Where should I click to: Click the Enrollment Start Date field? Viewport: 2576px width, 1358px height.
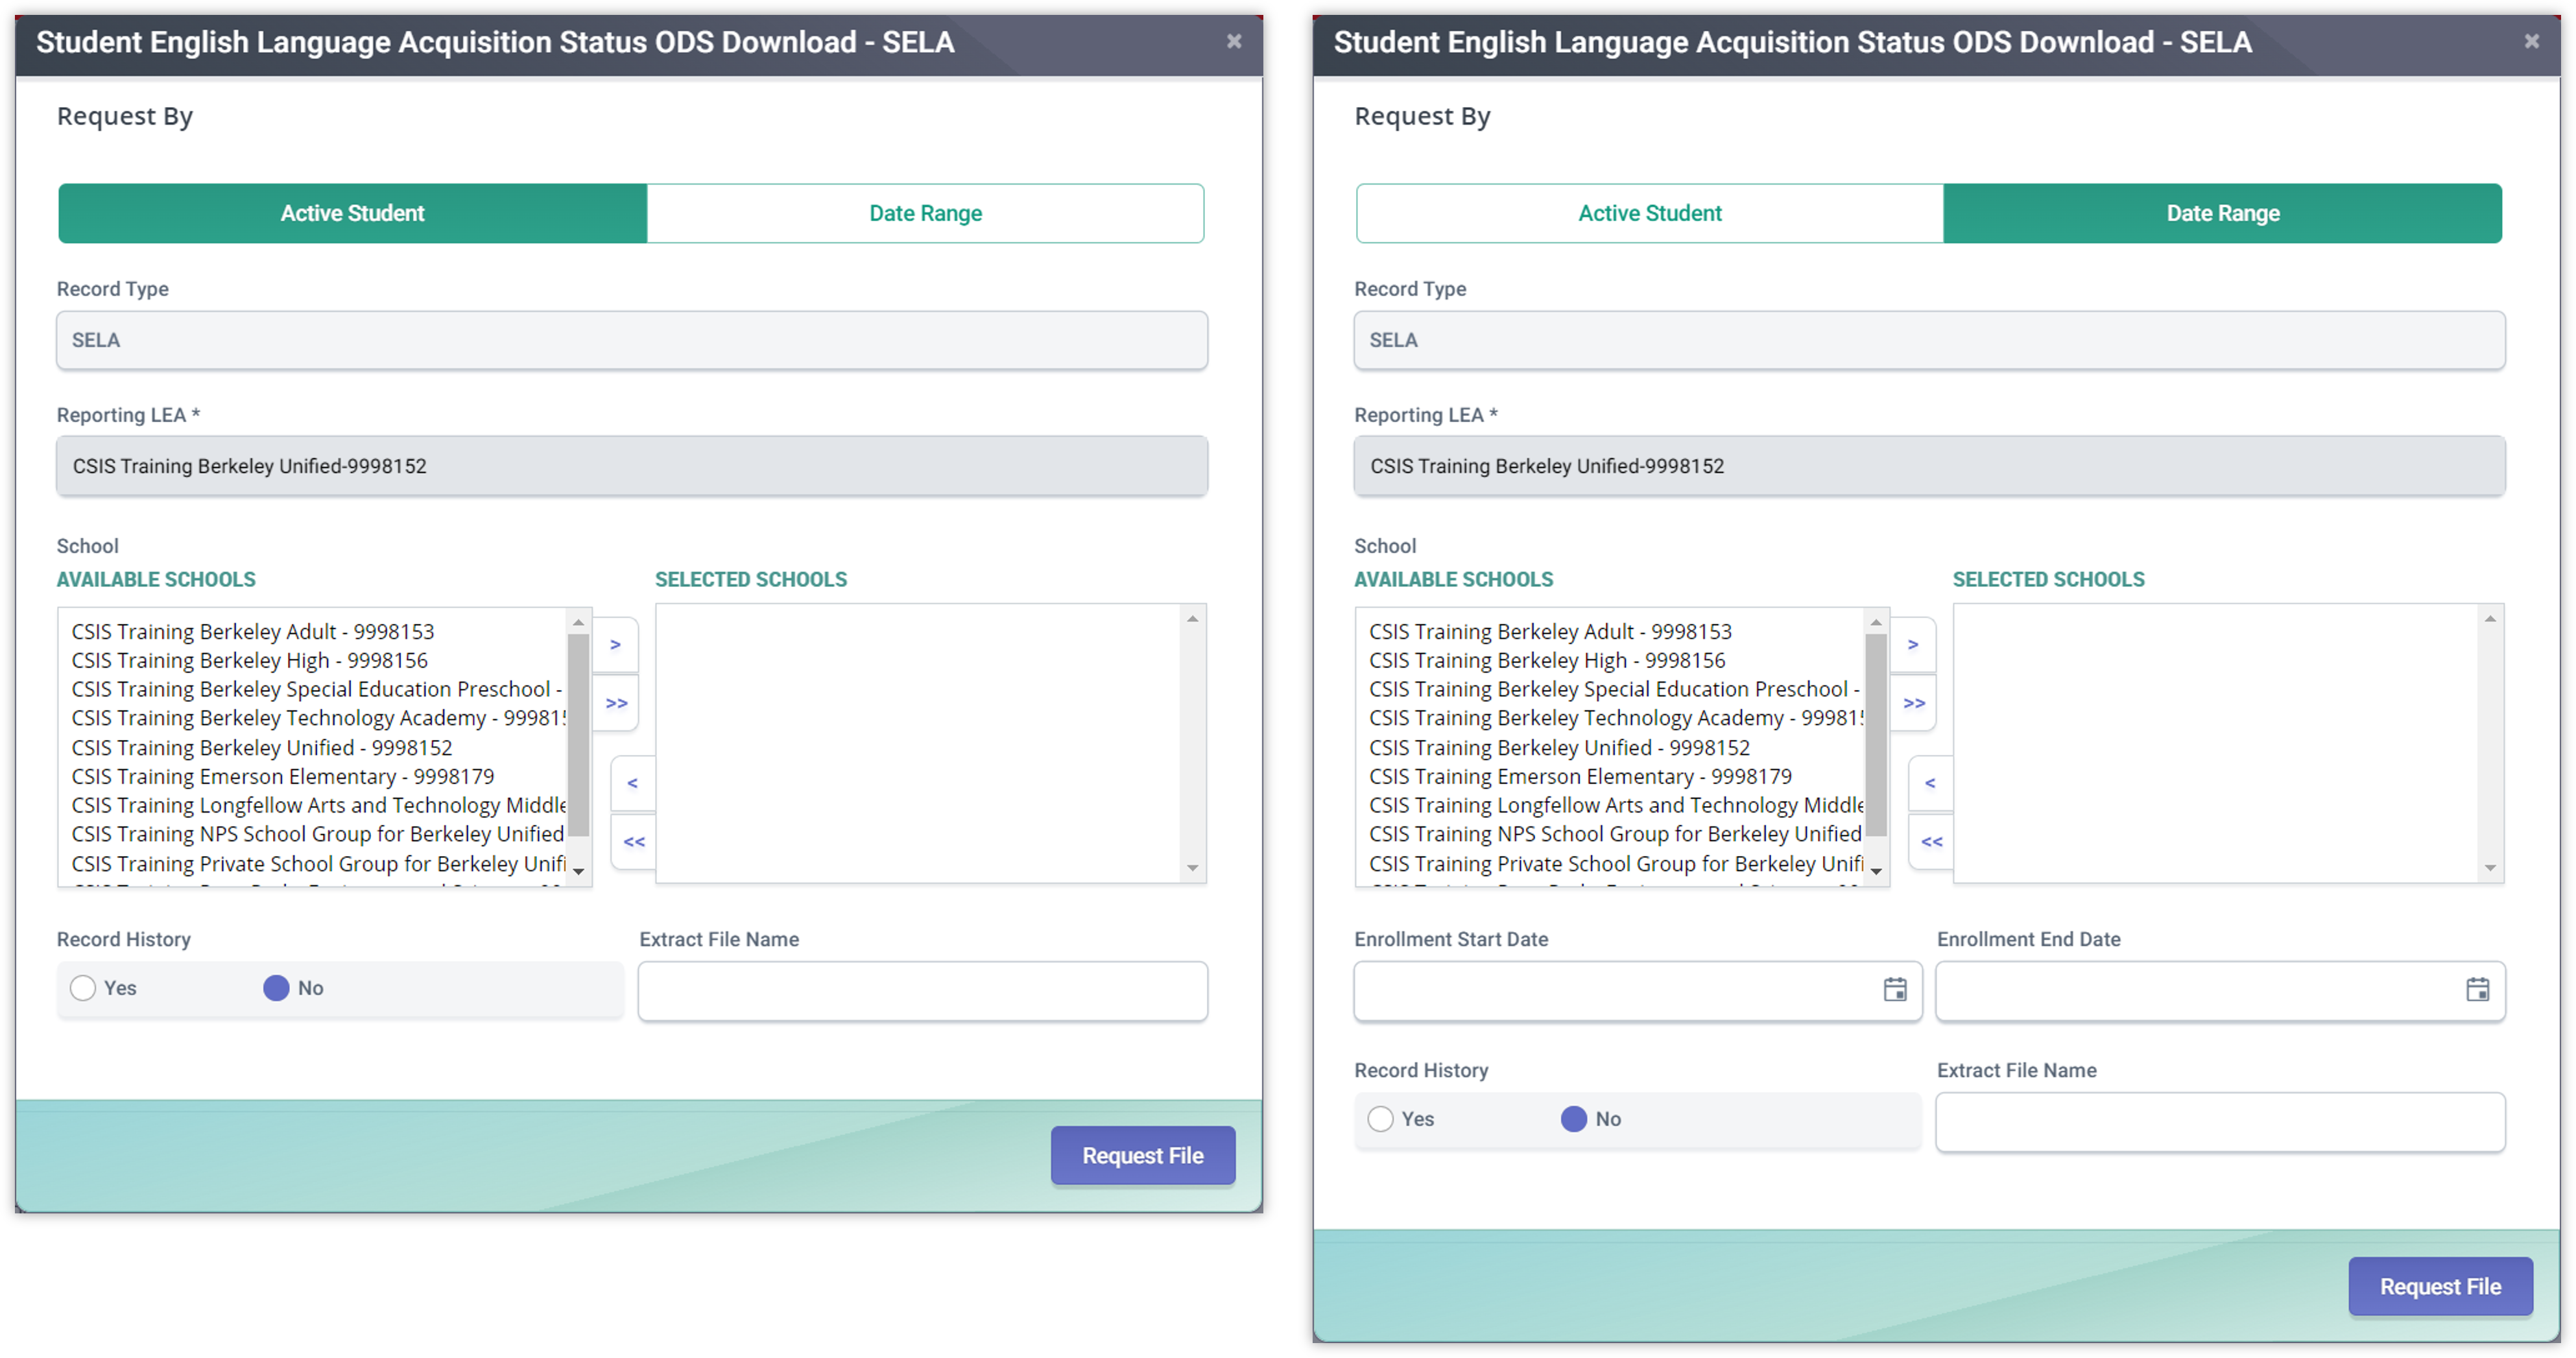1637,991
